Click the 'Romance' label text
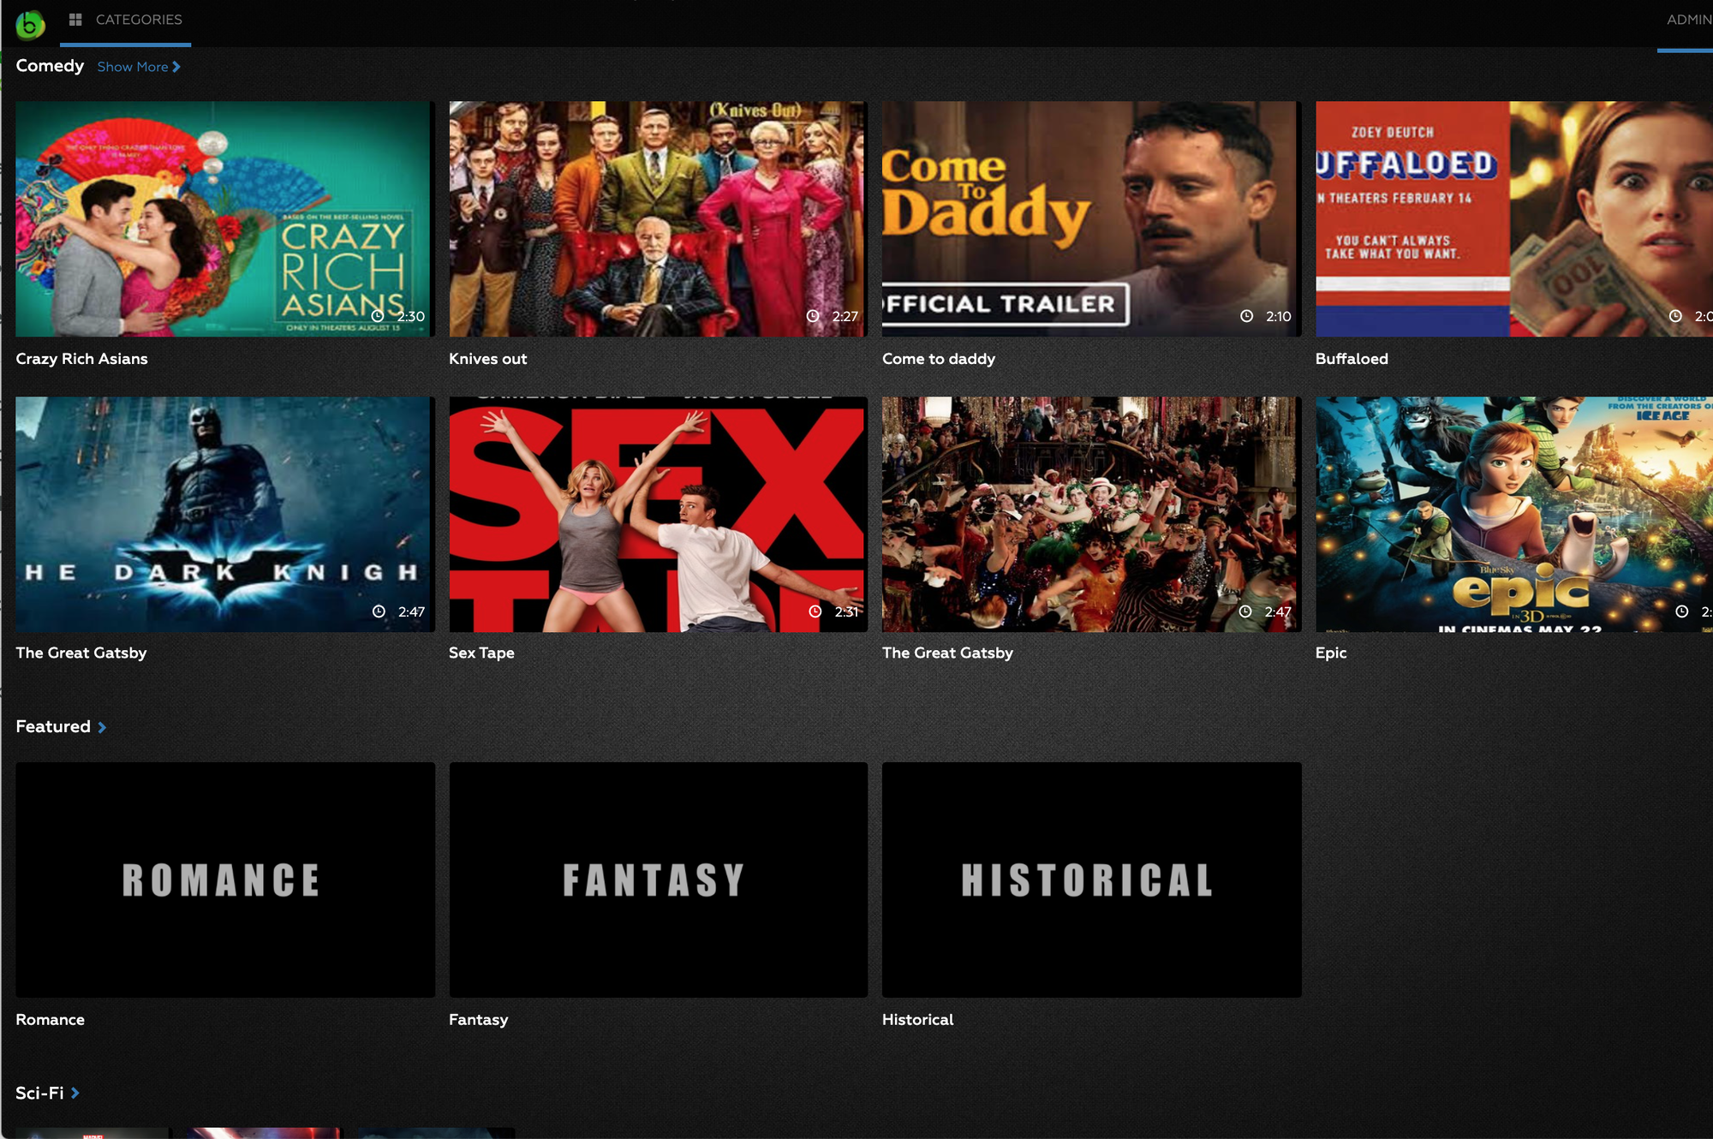1713x1139 pixels. coord(50,1019)
